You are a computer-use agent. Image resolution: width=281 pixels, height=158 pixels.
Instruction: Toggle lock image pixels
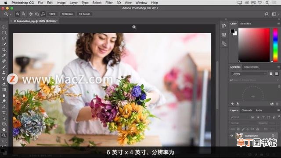[243, 129]
